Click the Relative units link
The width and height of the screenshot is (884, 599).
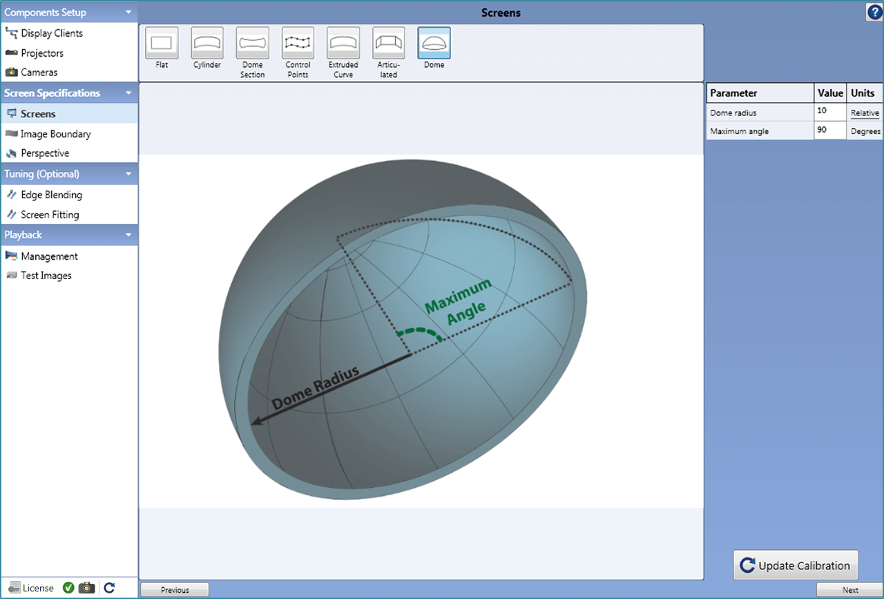tap(865, 113)
